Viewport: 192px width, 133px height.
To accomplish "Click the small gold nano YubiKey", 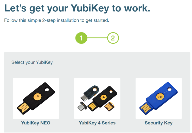I will (109, 106).
